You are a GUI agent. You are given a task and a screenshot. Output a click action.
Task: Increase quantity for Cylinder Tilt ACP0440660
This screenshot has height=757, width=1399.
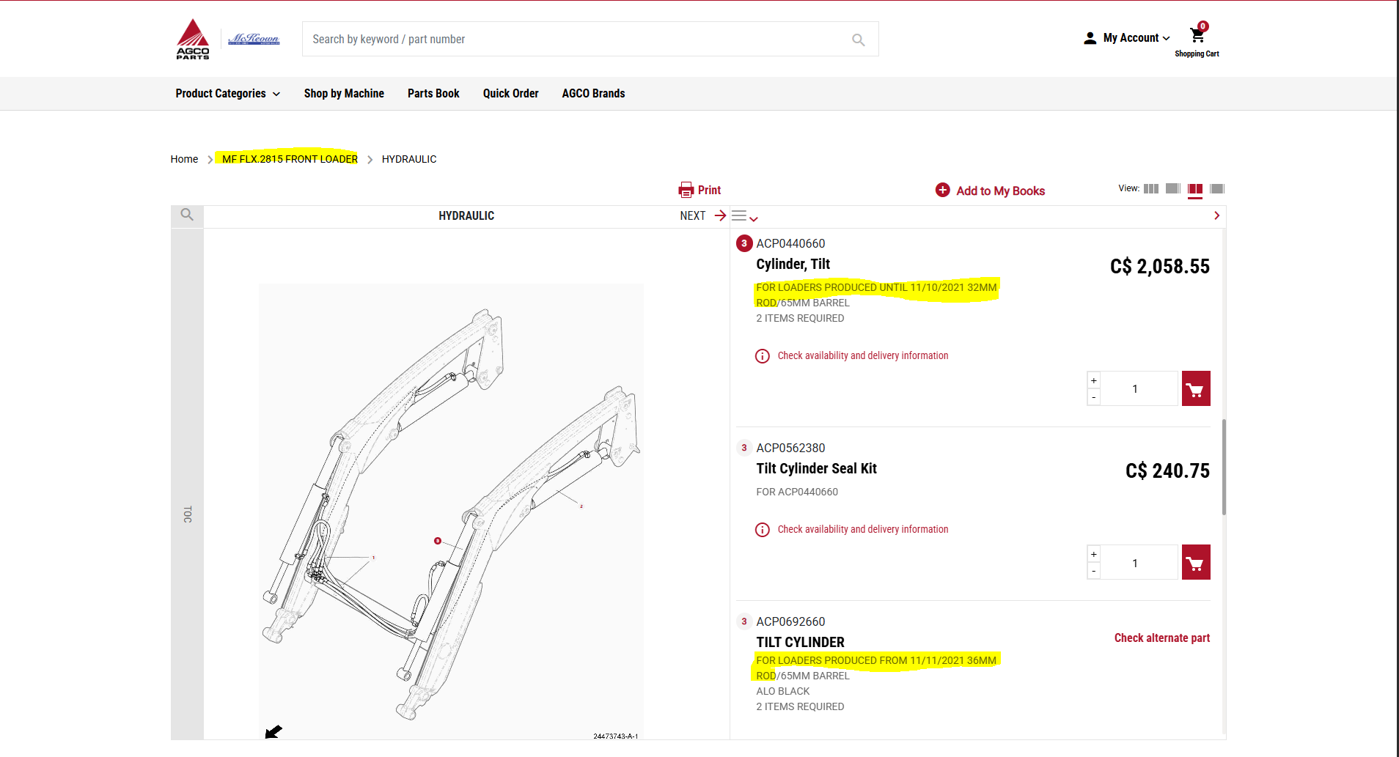[1093, 380]
